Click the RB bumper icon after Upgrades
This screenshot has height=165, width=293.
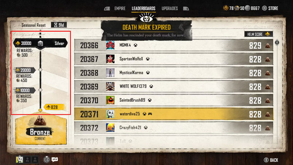tap(186, 8)
